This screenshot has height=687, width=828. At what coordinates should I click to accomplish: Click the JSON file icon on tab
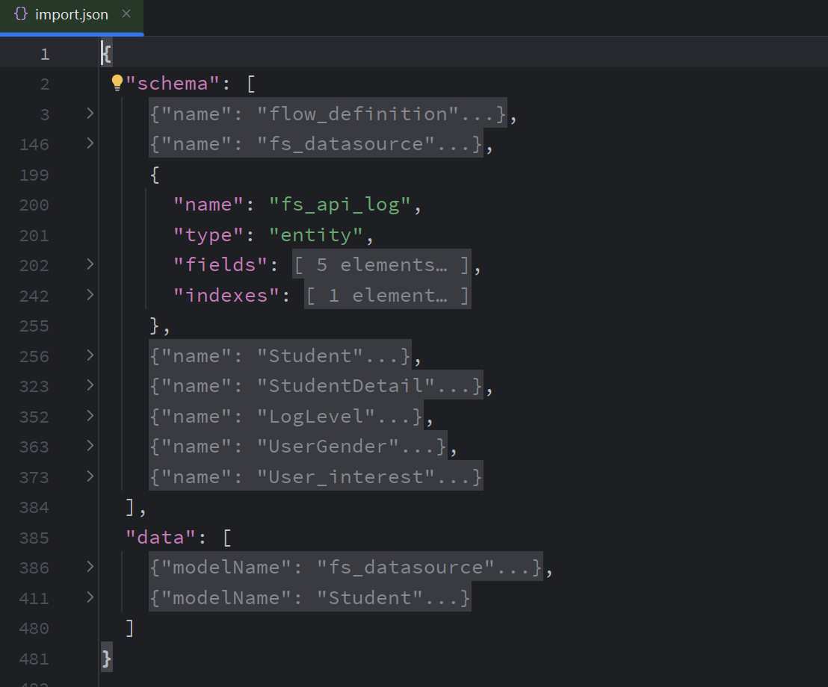coord(21,14)
